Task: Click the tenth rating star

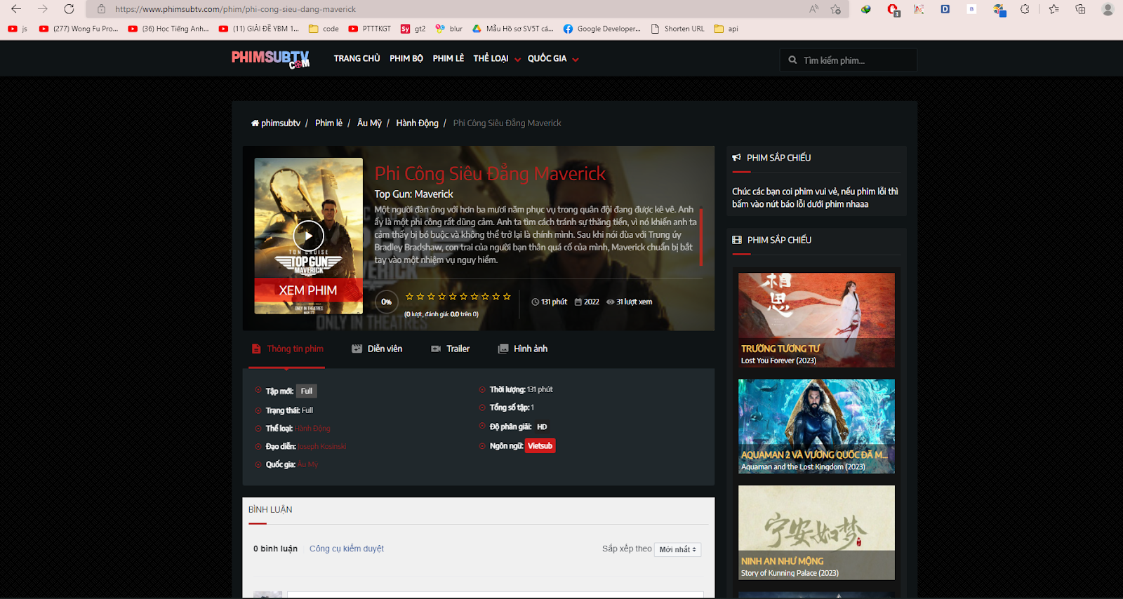Action: pyautogui.click(x=507, y=297)
